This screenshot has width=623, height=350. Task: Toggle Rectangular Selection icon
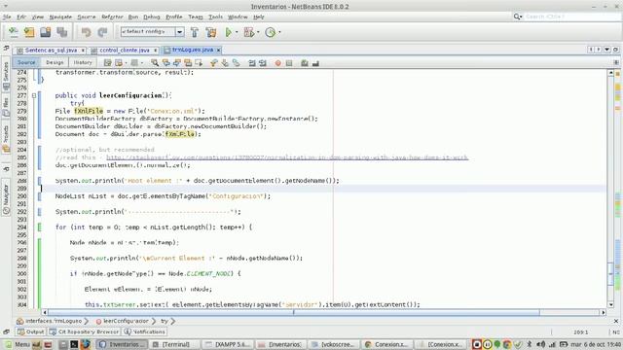click(199, 63)
